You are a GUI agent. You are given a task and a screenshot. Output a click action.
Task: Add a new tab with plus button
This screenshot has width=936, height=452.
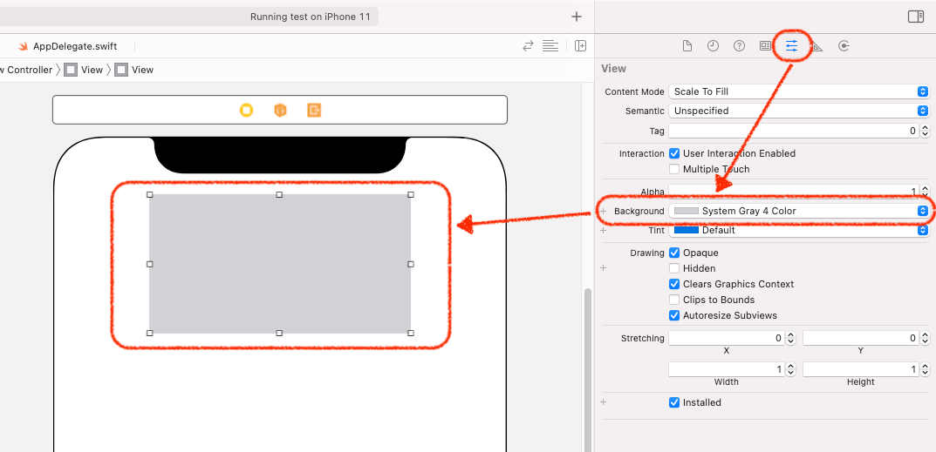click(x=576, y=17)
